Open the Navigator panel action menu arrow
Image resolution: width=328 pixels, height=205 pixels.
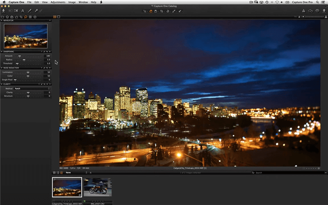point(50,20)
